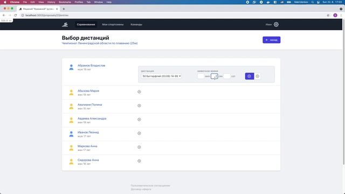The width and height of the screenshot is (345, 194).
Task: Open Маркова Анна athlete link
Action: pos(87,146)
